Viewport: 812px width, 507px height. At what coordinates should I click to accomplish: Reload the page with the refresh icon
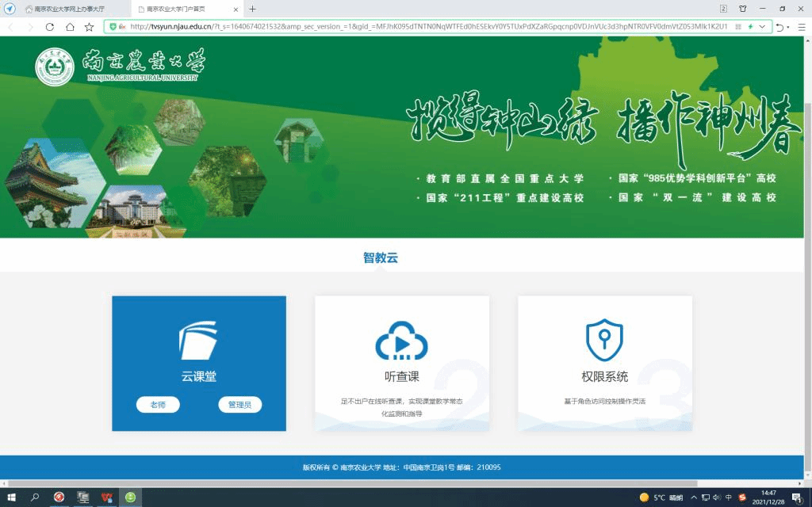pos(50,26)
